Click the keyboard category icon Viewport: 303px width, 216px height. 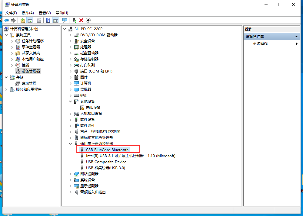tap(77, 95)
